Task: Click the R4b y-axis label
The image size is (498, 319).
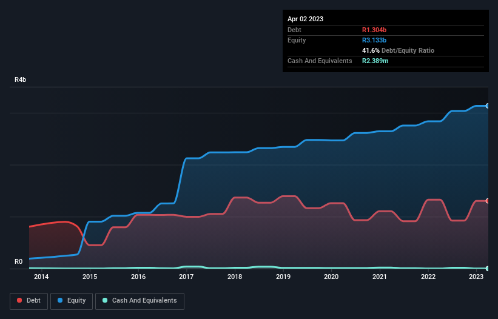Action: (x=21, y=79)
